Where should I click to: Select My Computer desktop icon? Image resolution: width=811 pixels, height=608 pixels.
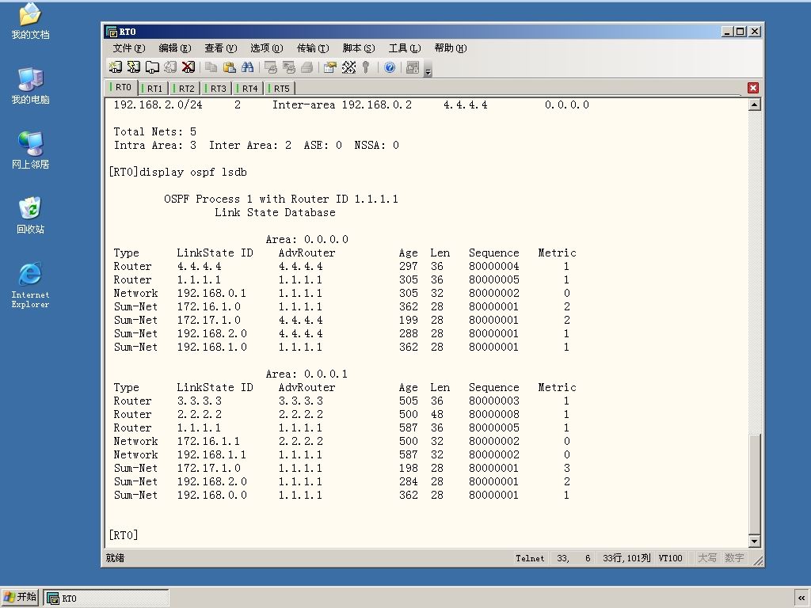(x=30, y=85)
